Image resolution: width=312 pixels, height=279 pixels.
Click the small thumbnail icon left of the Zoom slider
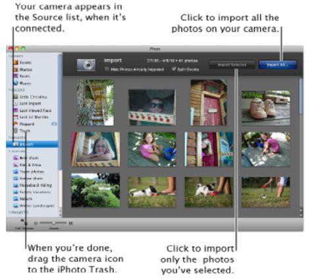tap(36, 223)
